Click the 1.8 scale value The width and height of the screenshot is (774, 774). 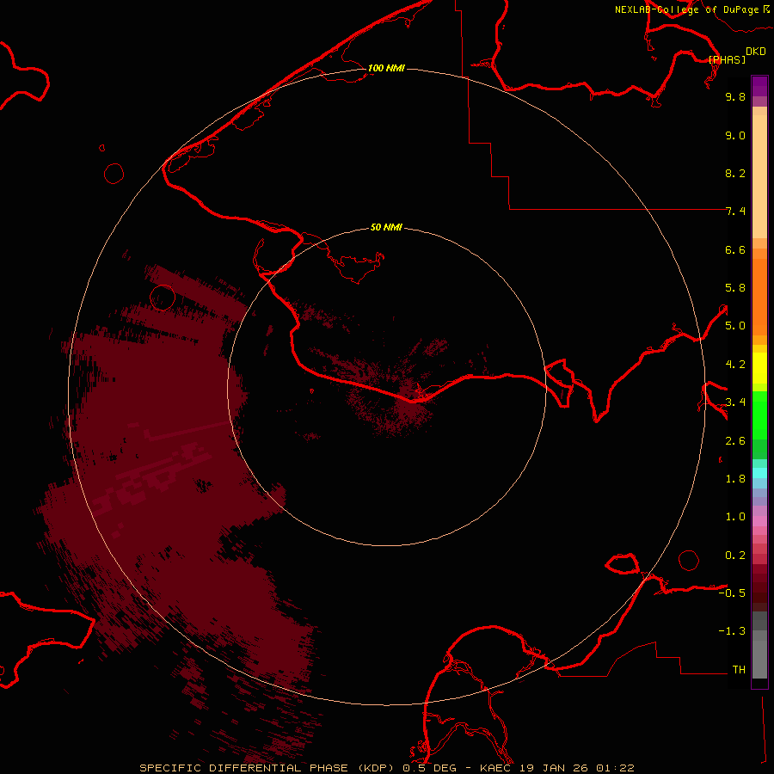click(x=735, y=479)
